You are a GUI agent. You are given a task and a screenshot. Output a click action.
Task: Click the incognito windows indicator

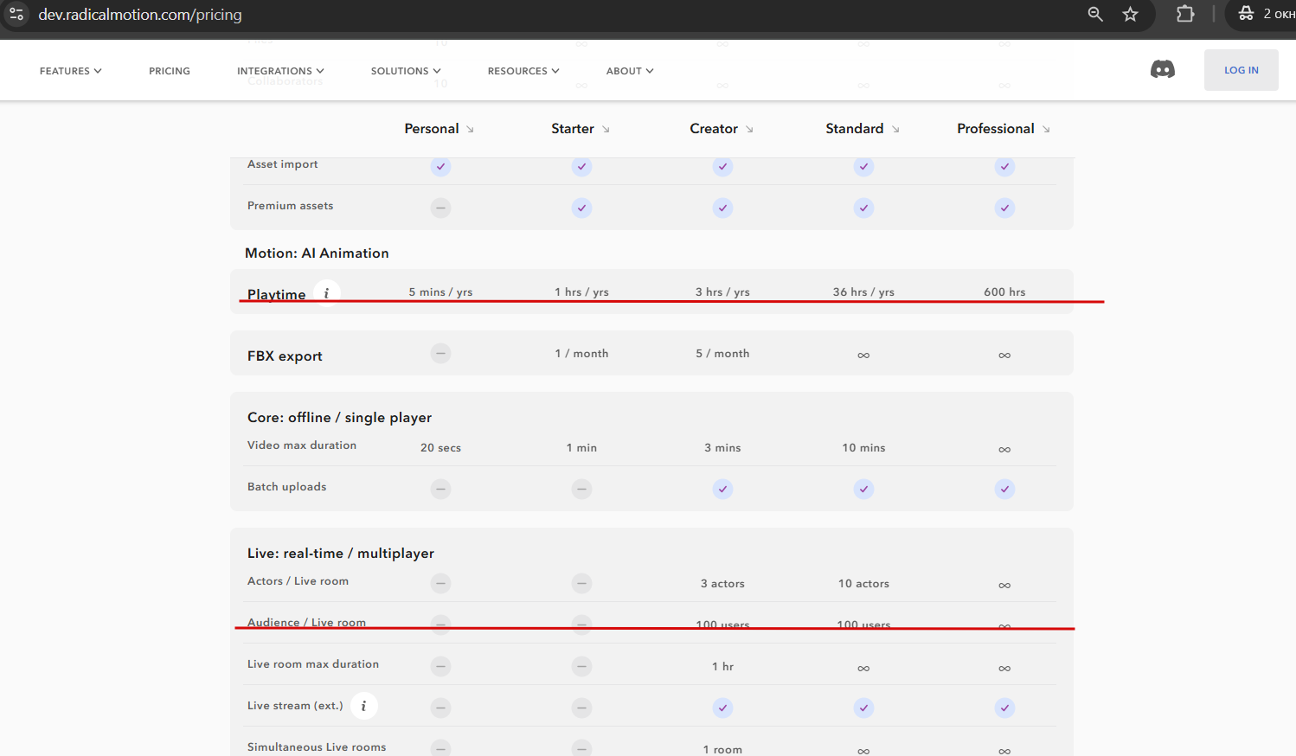coord(1266,14)
